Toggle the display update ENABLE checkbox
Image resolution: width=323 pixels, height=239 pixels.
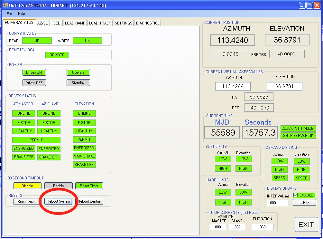coord(296,195)
